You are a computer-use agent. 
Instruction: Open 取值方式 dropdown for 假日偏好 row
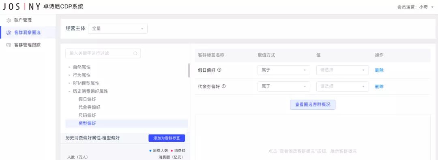click(284, 70)
